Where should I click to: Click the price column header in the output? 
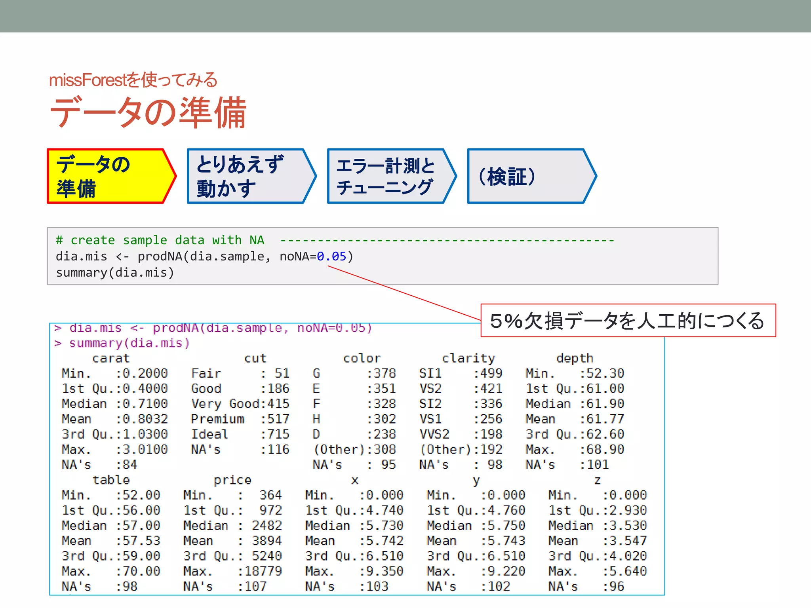point(232,480)
